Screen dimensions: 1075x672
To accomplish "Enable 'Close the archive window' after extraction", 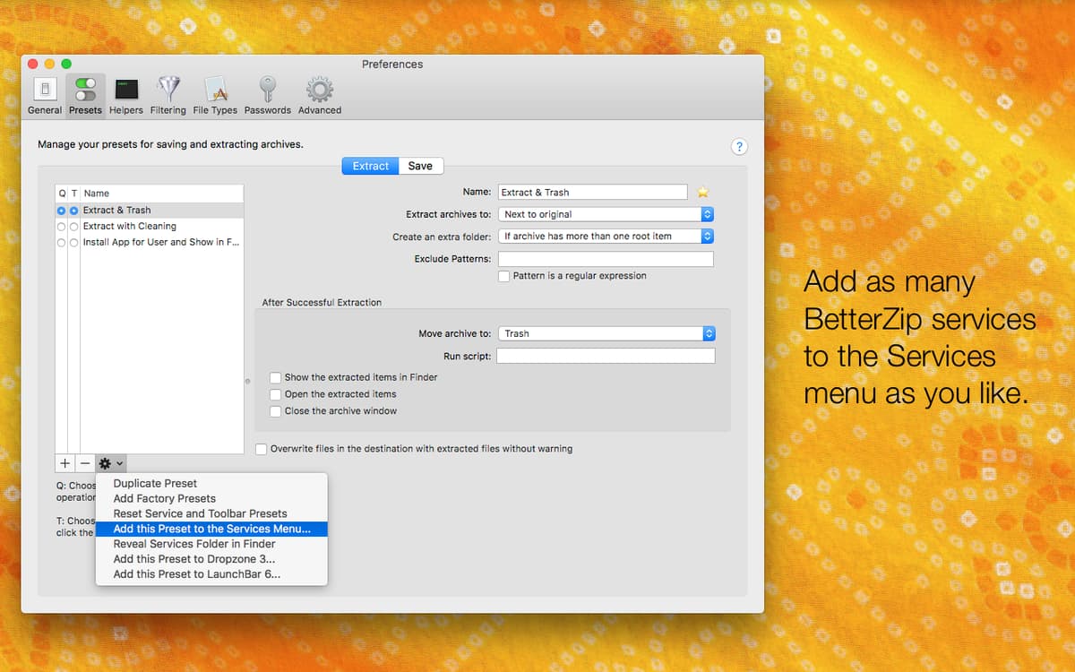I will click(x=275, y=410).
